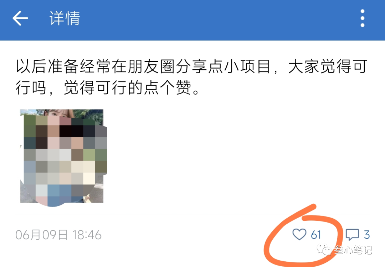Click the 详情 page title

click(x=65, y=18)
